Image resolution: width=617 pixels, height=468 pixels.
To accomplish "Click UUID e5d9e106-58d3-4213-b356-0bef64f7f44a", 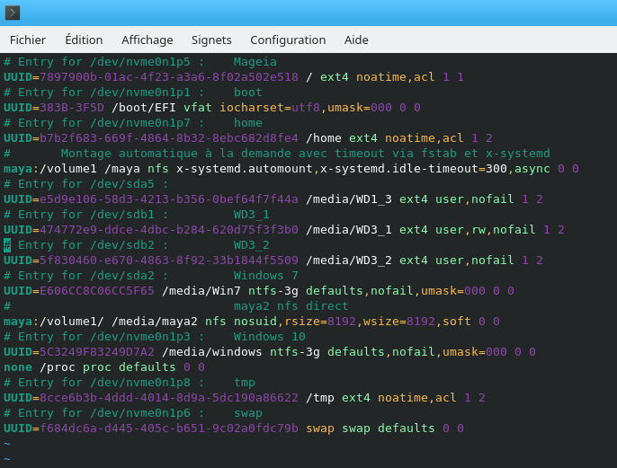I will pyautogui.click(x=169, y=199).
